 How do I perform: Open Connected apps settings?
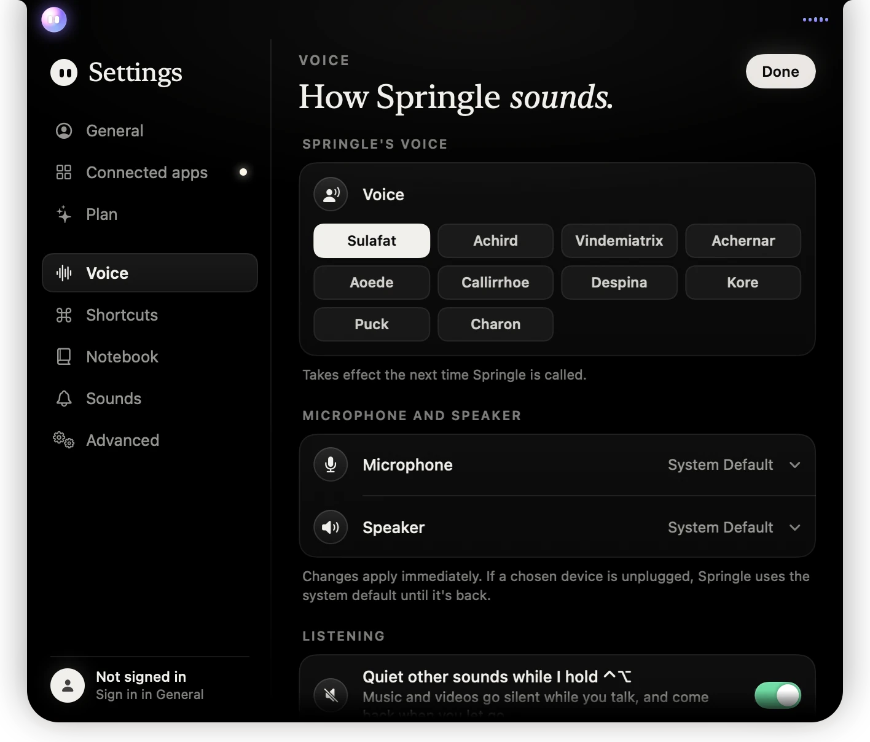(150, 173)
